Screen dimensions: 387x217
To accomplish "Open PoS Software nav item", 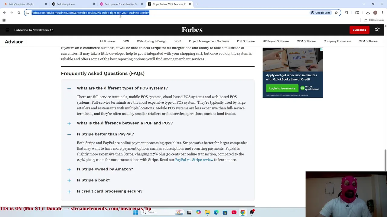I will [x=246, y=41].
